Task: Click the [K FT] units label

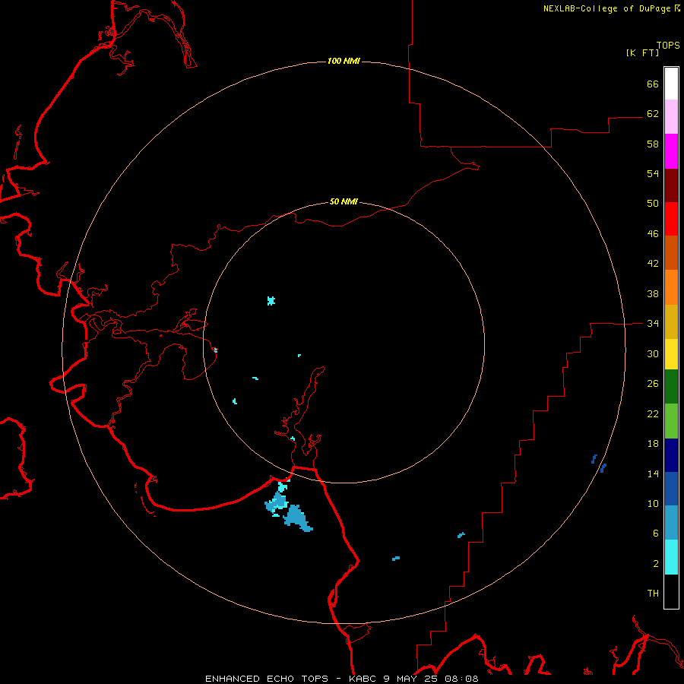Action: pyautogui.click(x=642, y=52)
